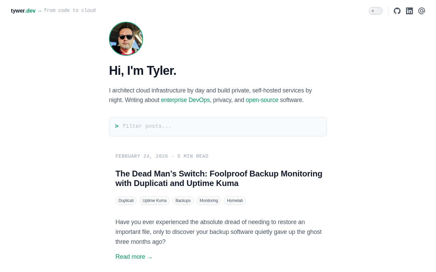Toggle the light/dark theme switch
This screenshot has width=436, height=272.
376,11
